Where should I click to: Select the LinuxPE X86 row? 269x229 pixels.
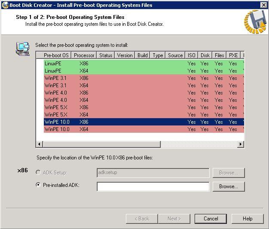coord(144,64)
